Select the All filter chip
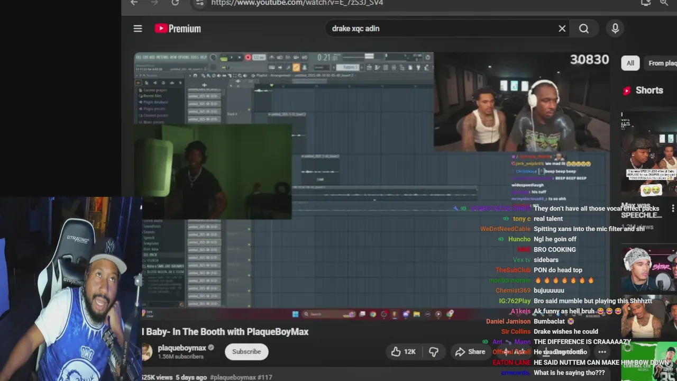 click(x=630, y=63)
